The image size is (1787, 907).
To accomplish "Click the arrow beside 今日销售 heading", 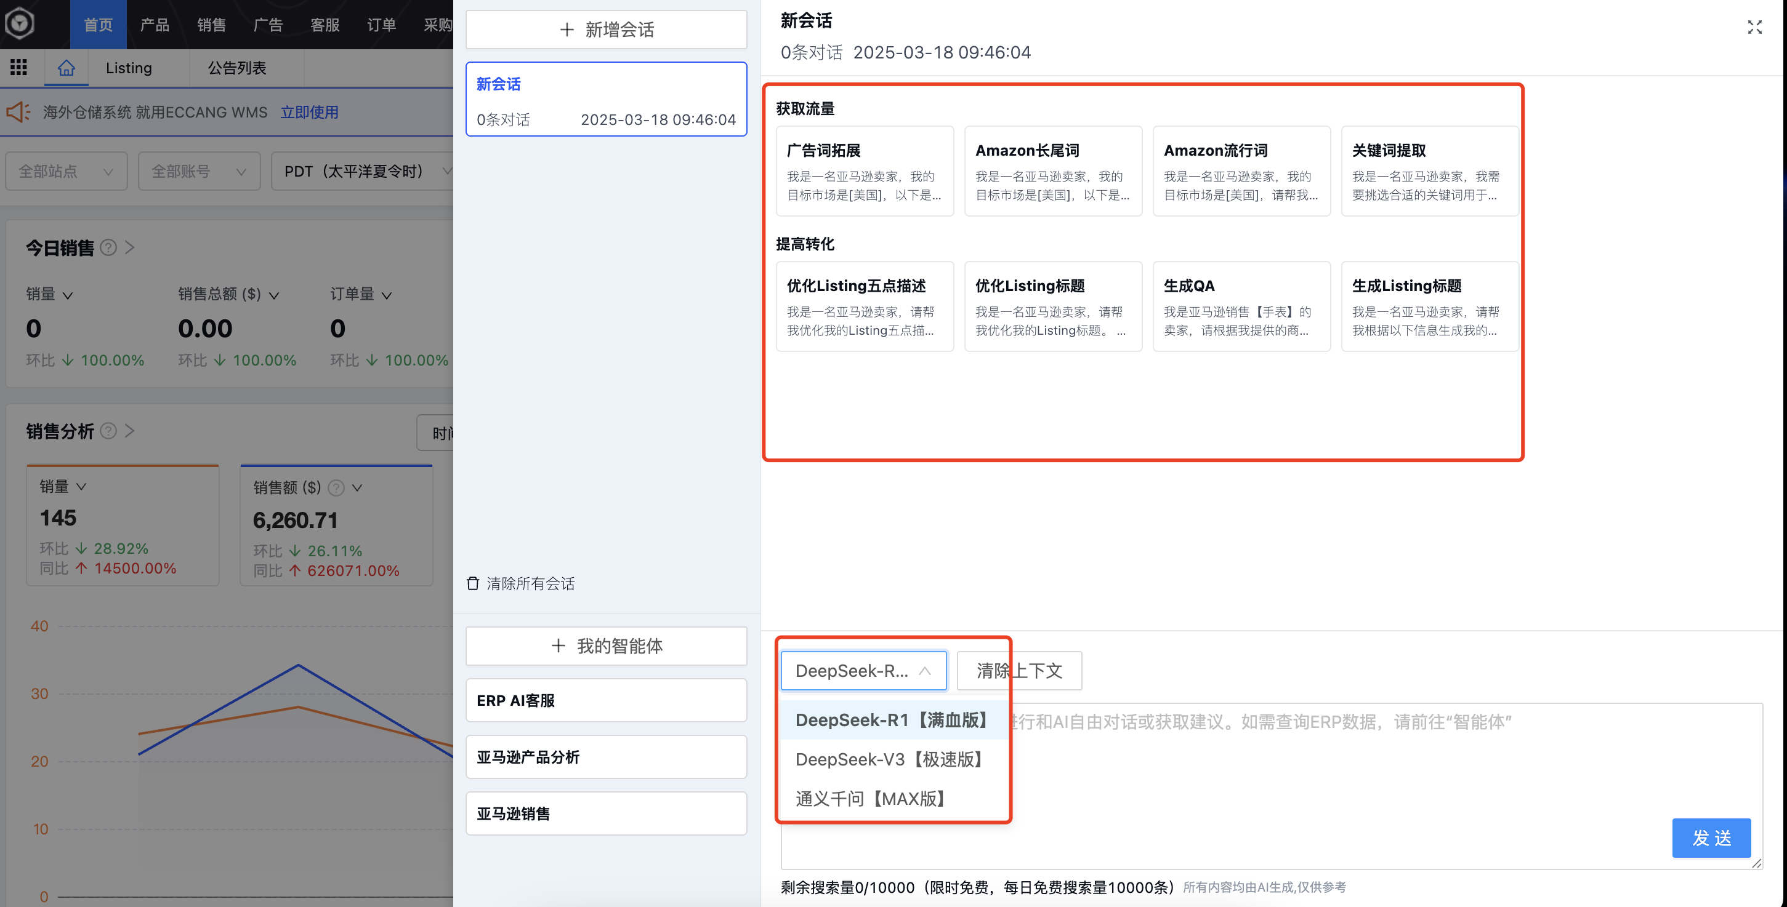I will (131, 247).
